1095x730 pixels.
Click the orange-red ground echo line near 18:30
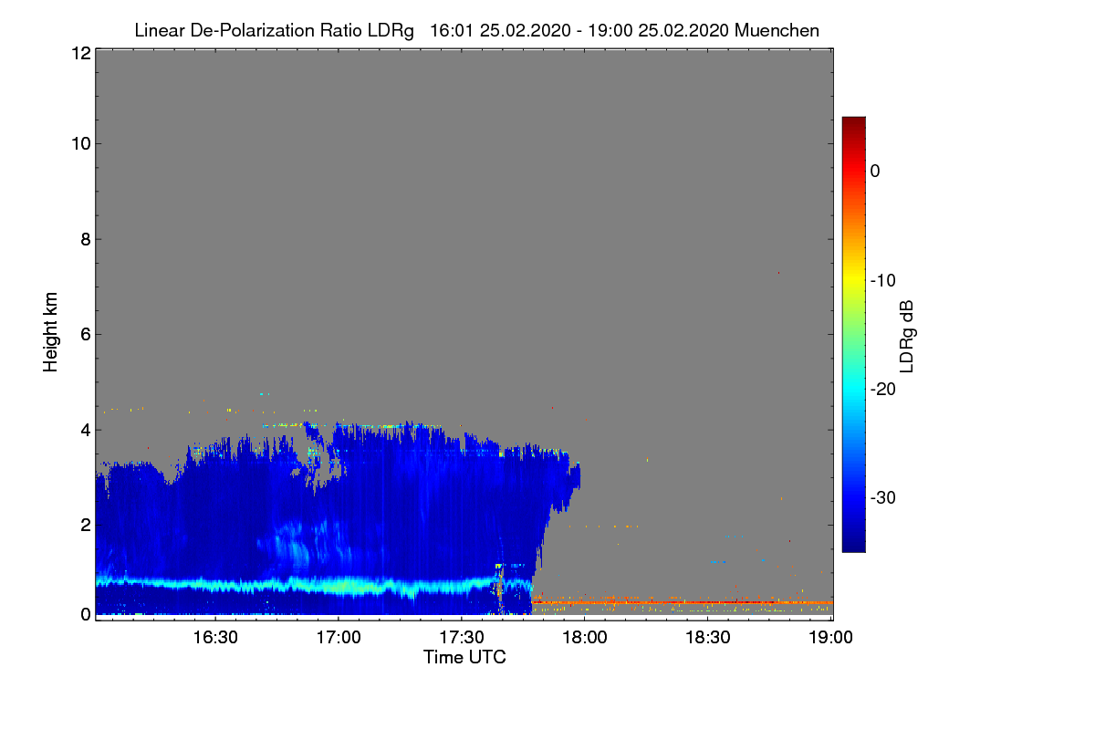click(x=708, y=602)
